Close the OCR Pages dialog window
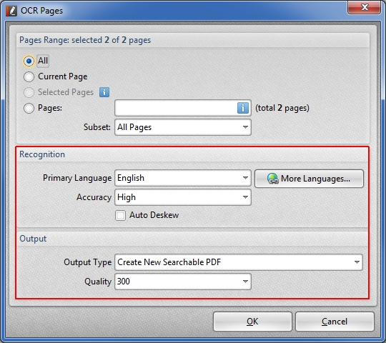The width and height of the screenshot is (386, 343). pyautogui.click(x=365, y=7)
